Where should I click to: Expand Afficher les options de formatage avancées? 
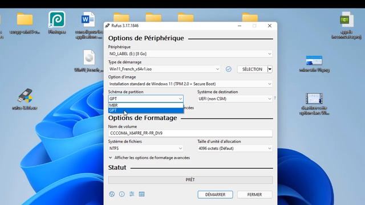(x=149, y=158)
